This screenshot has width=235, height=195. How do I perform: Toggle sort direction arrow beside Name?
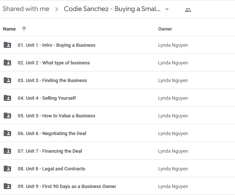click(24, 29)
